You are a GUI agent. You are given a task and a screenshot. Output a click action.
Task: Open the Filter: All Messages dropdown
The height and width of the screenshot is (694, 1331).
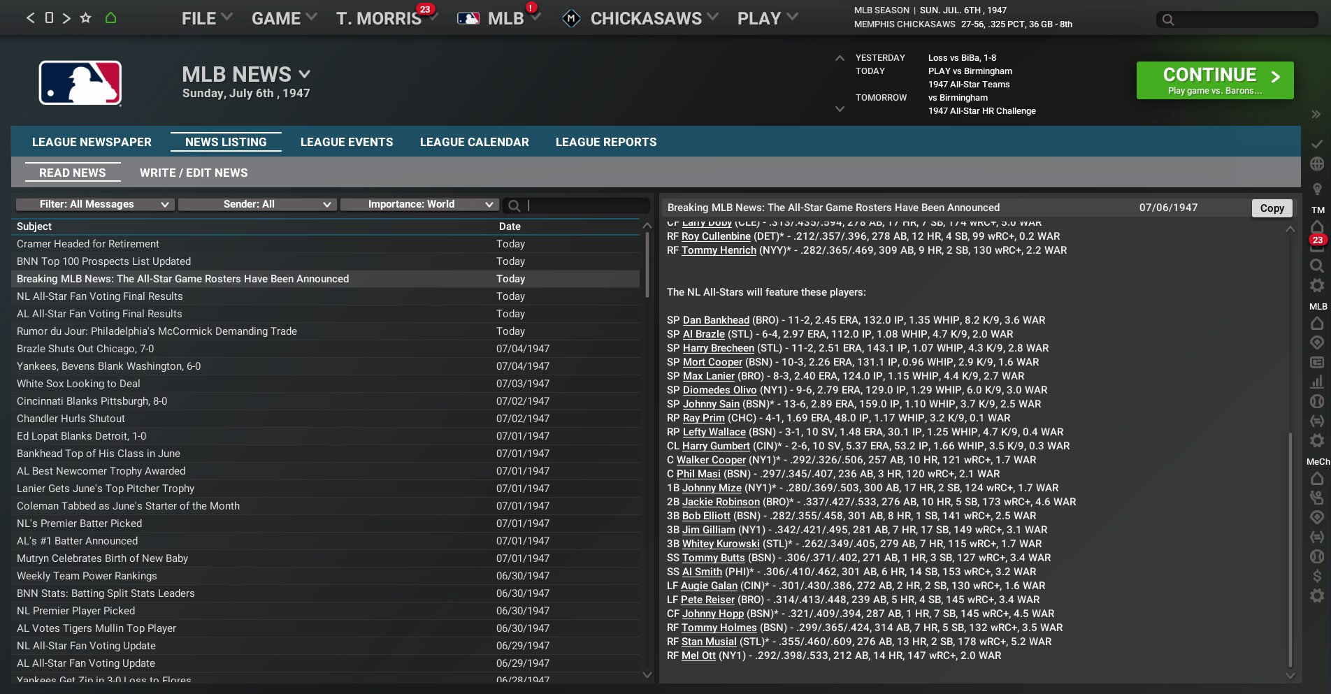tap(94, 204)
